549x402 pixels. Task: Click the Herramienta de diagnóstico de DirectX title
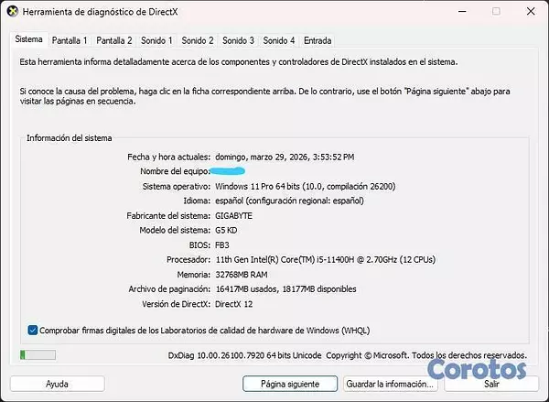[100, 12]
